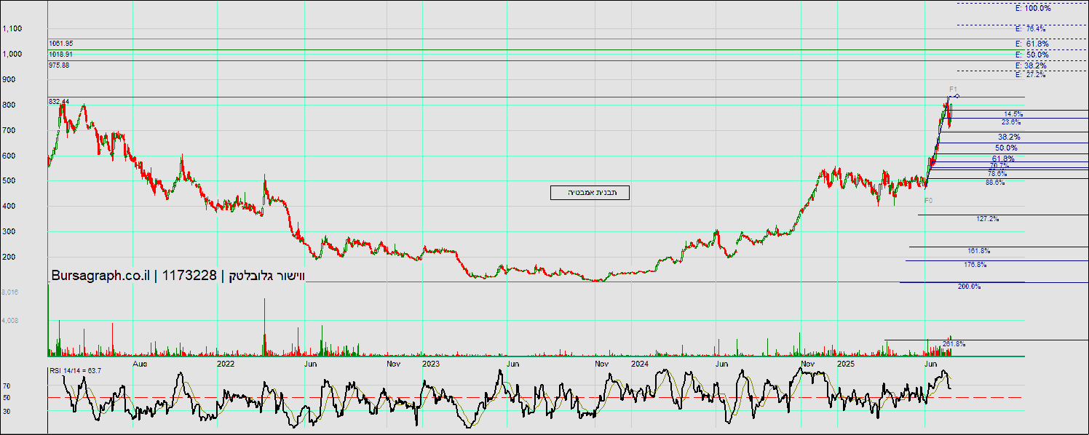Click the E: 38.2% extension label

point(1030,65)
